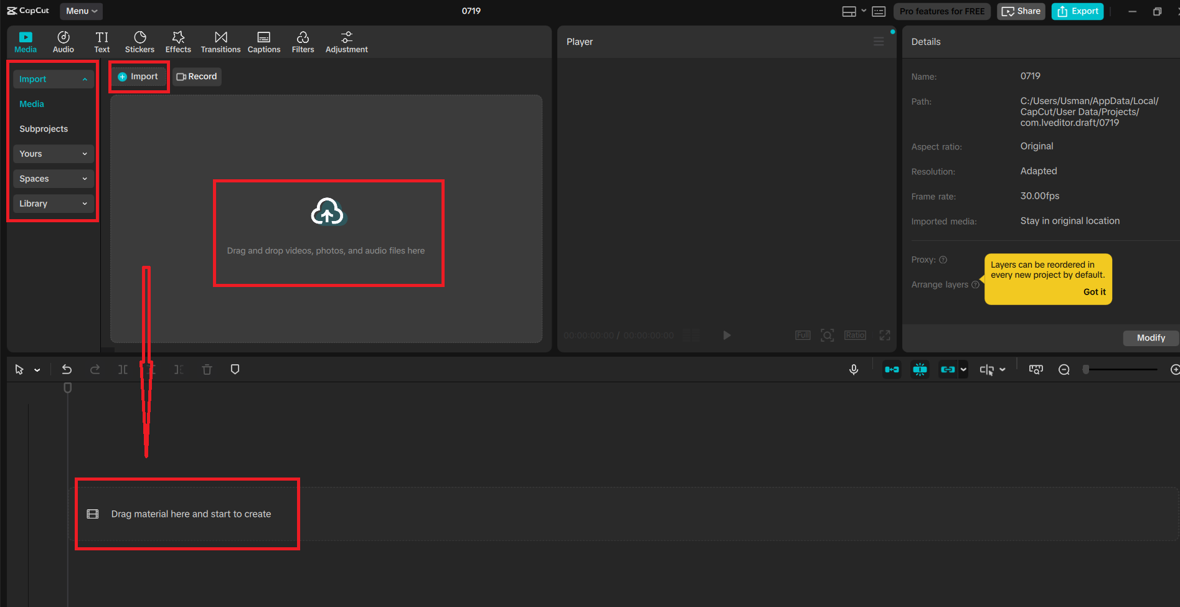
Task: Collapse the Import section in the sidebar
Action: click(x=53, y=78)
